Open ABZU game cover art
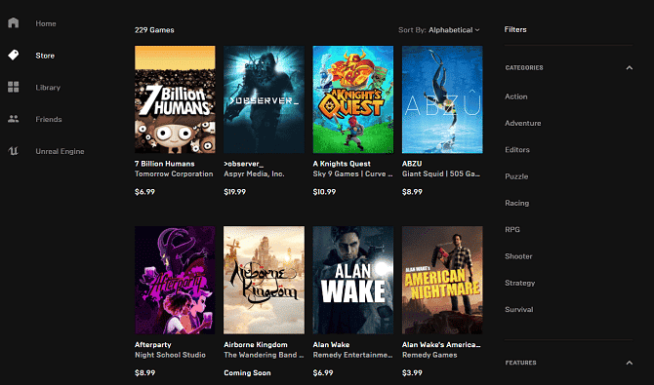This screenshot has width=654, height=385. (442, 99)
